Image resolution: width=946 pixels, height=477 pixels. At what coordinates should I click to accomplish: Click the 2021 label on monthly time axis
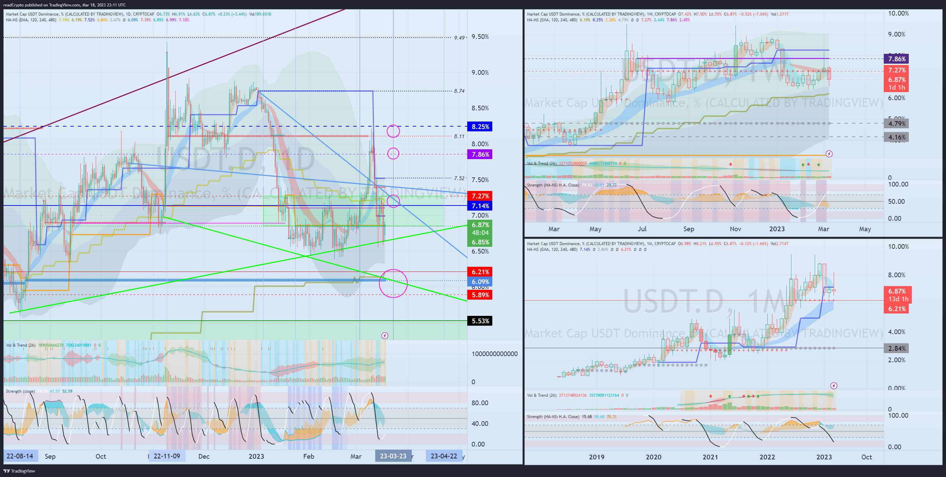point(710,457)
